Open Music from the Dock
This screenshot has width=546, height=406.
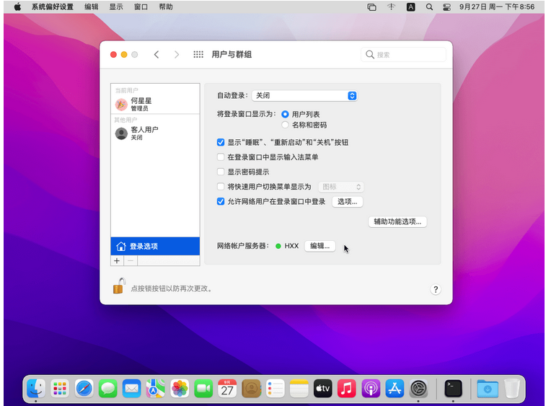point(347,388)
